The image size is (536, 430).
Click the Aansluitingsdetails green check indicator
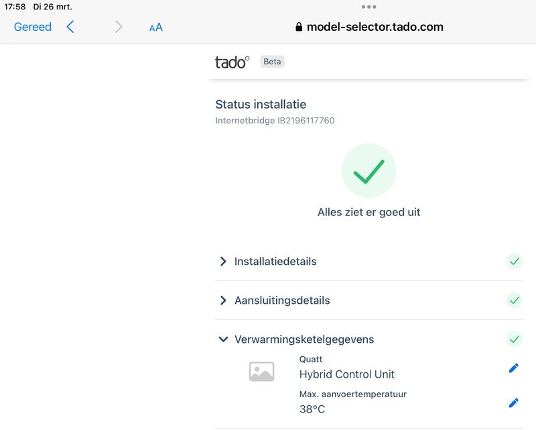tap(514, 301)
